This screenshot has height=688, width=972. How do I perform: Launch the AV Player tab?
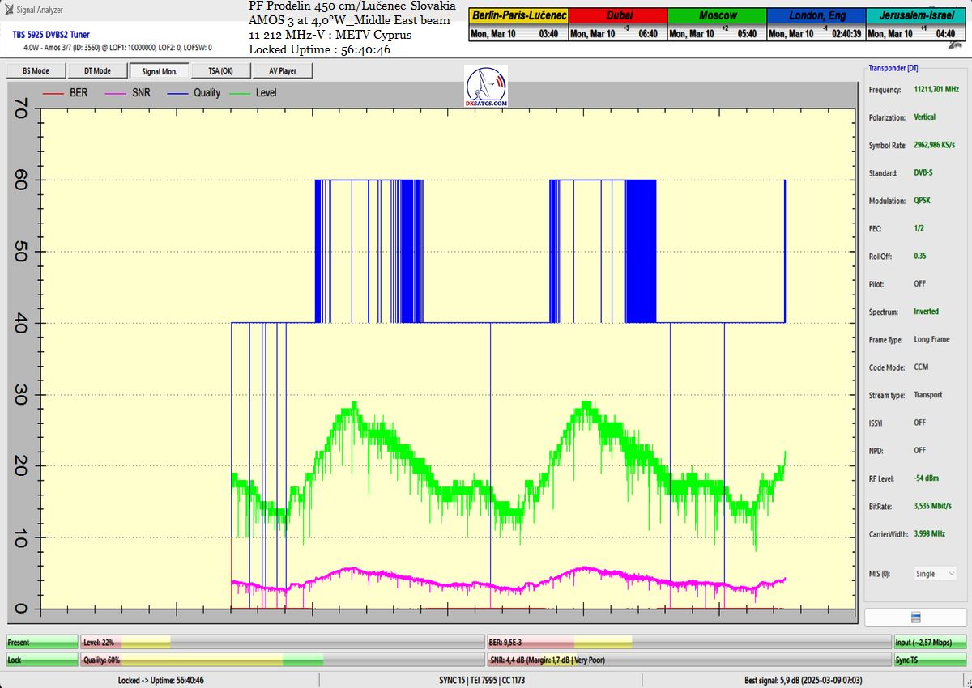282,71
